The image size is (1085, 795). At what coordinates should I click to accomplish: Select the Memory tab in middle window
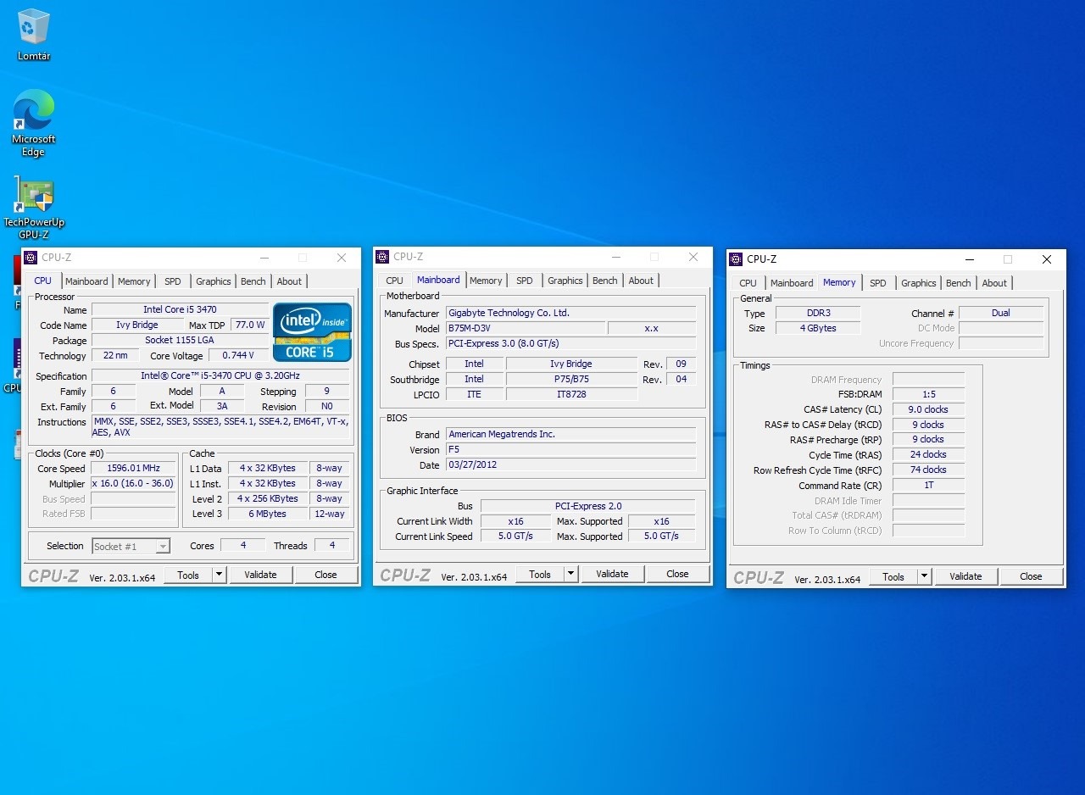(486, 281)
